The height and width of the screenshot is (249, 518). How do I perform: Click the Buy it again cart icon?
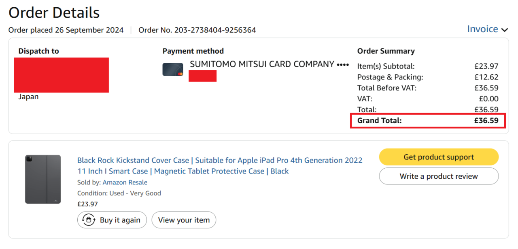88,220
